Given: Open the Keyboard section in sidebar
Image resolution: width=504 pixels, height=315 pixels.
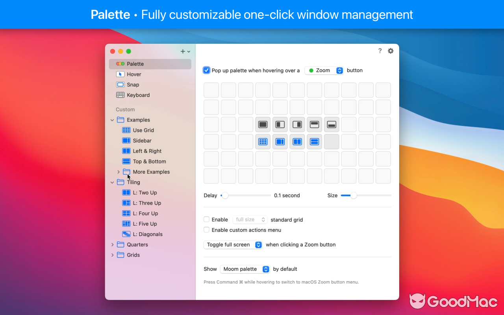Looking at the screenshot, I should click(x=138, y=95).
